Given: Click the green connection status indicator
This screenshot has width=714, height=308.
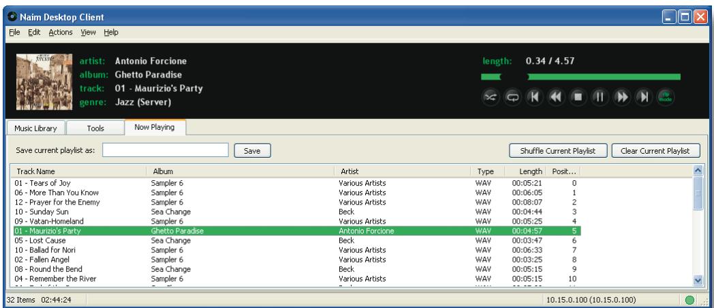Looking at the screenshot, I should click(x=690, y=300).
